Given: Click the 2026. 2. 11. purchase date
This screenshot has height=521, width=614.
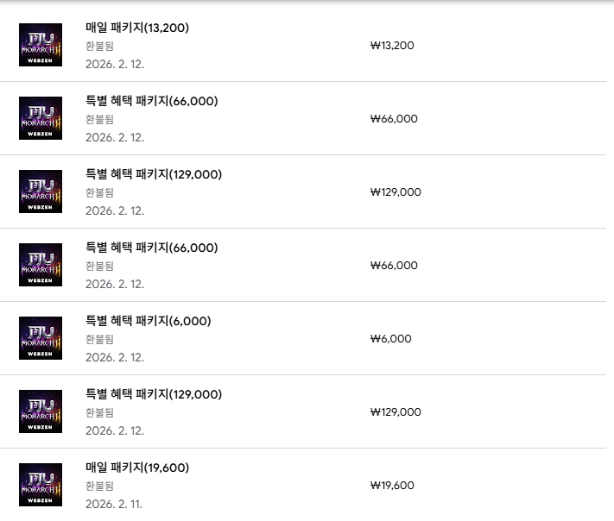Looking at the screenshot, I should [114, 504].
